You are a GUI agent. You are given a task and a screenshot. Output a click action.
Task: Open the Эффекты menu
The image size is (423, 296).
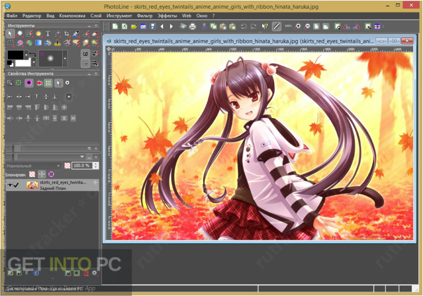pos(167,15)
